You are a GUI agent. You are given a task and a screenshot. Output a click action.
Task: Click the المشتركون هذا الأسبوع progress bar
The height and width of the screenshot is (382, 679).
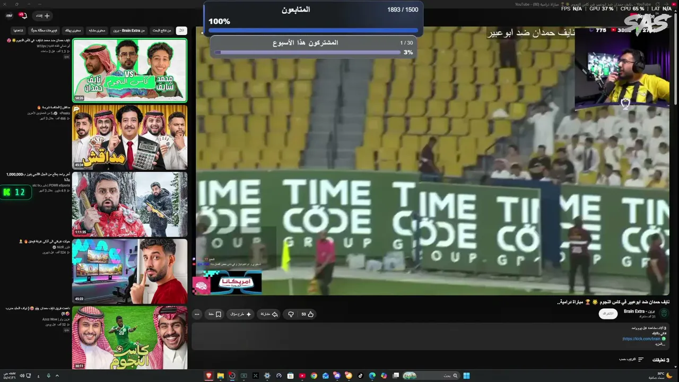pos(308,53)
